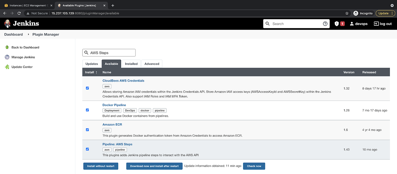This screenshot has width=397, height=174.
Task: Select the Available tab
Action: coord(111,64)
